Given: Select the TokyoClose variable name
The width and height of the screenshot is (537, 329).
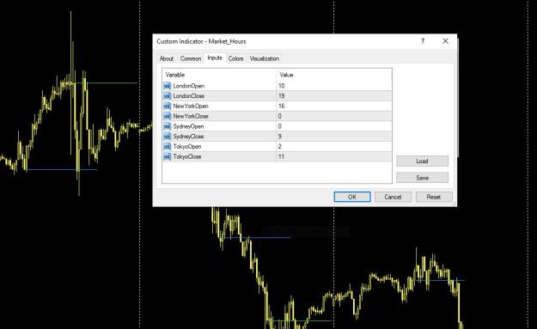Looking at the screenshot, I should [x=187, y=156].
